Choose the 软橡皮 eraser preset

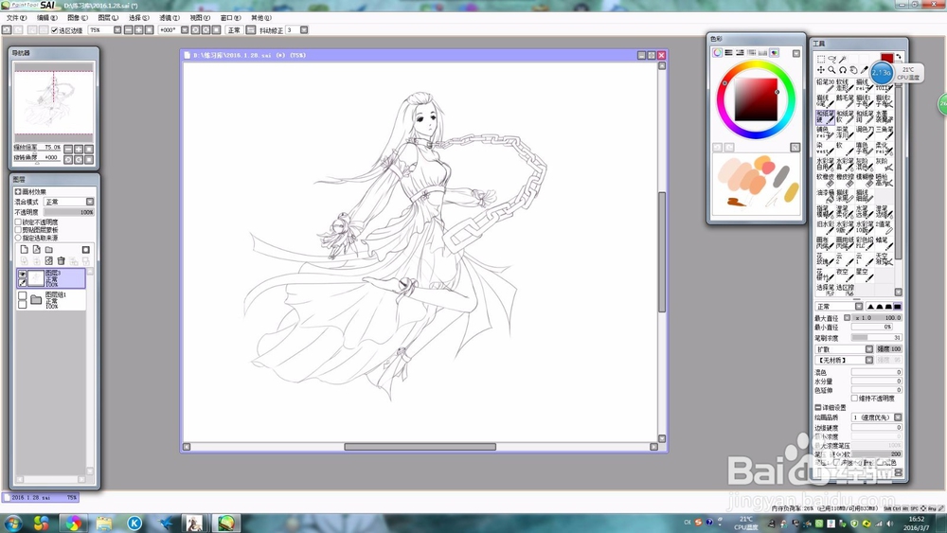pos(825,179)
